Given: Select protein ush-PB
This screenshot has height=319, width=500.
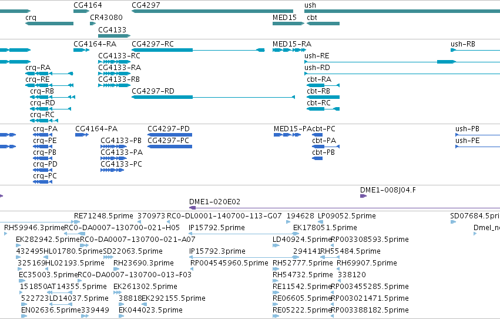Looking at the screenshot, I should (x=478, y=135).
